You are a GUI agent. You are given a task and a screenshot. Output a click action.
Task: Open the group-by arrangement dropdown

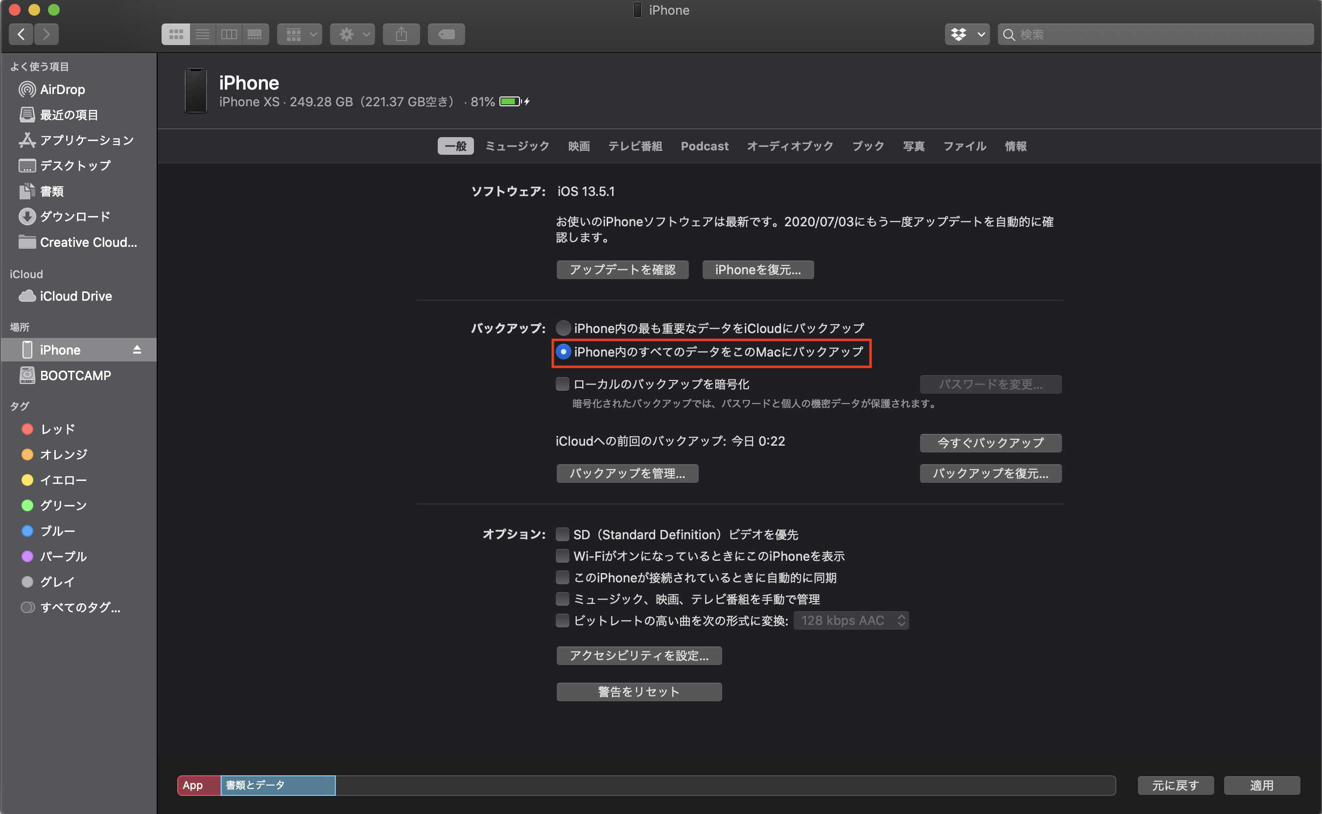point(300,34)
